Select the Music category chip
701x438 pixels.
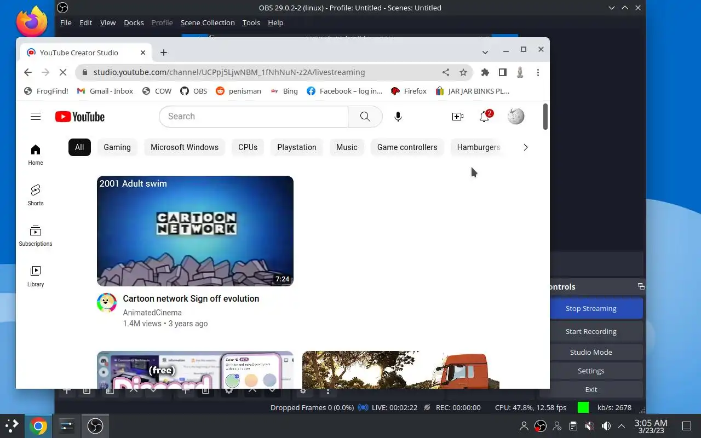pos(347,147)
